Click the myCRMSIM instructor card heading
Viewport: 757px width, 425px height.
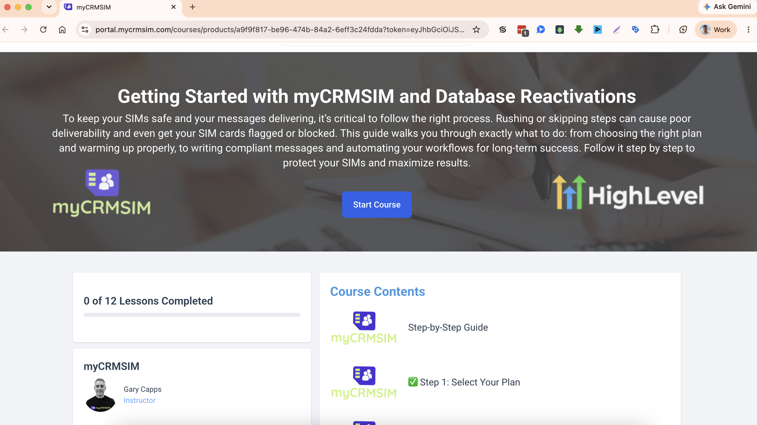point(111,366)
